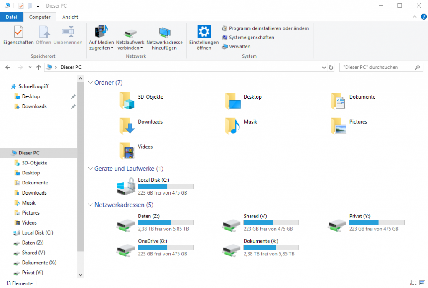Open Netzlaufwerk verbinden
The image size is (428, 288).
pyautogui.click(x=130, y=38)
